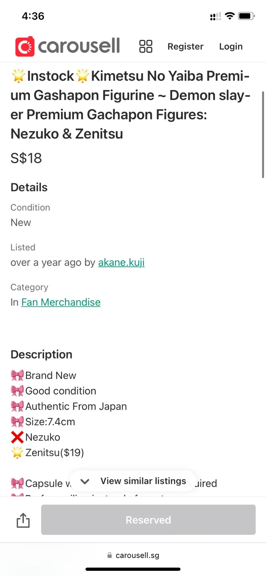This screenshot has height=576, width=266.
Task: Tap the battery icon in status bar
Action: click(x=245, y=16)
